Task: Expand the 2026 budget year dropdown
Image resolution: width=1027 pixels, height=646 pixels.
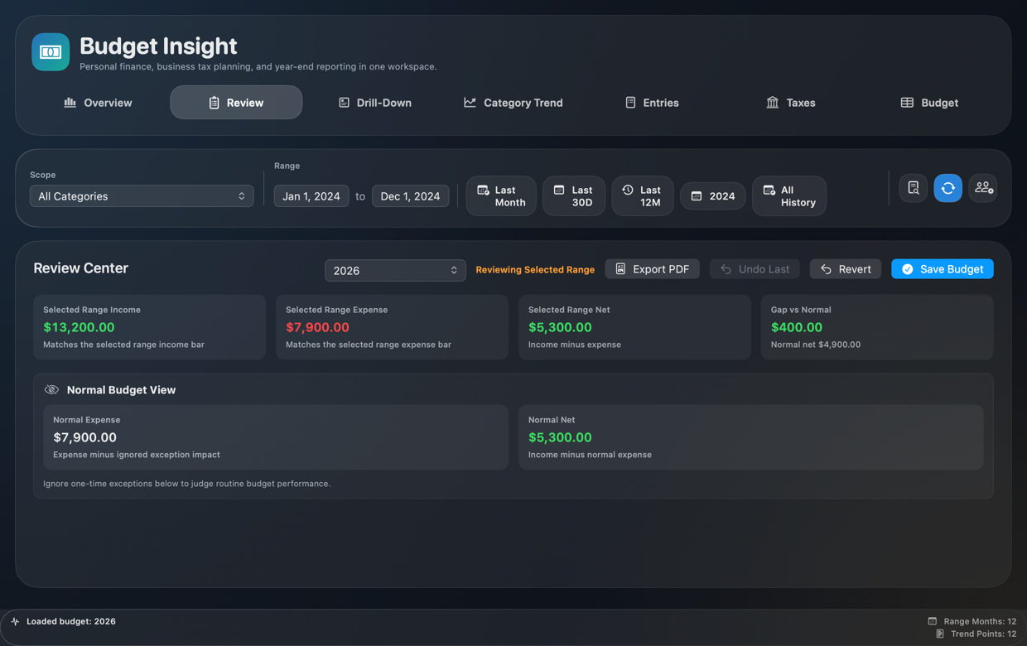Action: tap(395, 271)
